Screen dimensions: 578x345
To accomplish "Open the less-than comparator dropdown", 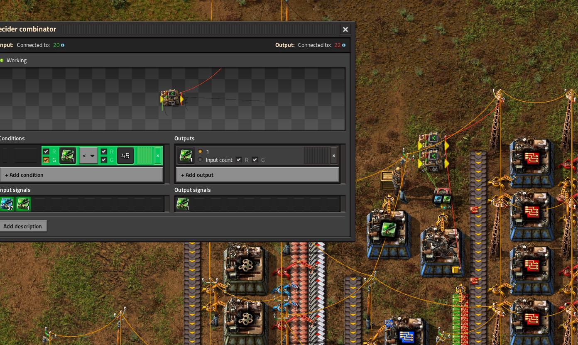I will (x=88, y=156).
